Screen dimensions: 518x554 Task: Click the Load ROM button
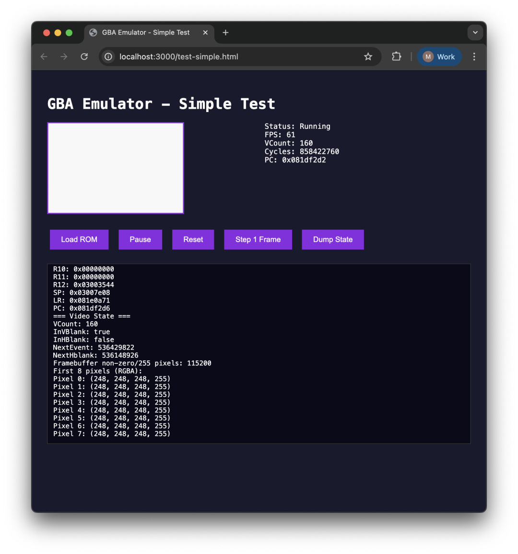point(79,239)
